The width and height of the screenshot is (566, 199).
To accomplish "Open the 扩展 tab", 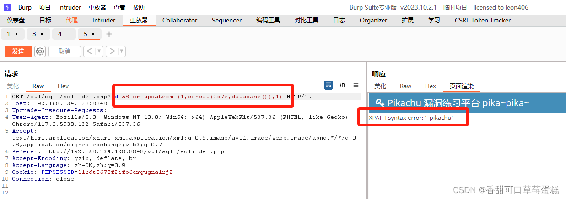I will coord(408,20).
